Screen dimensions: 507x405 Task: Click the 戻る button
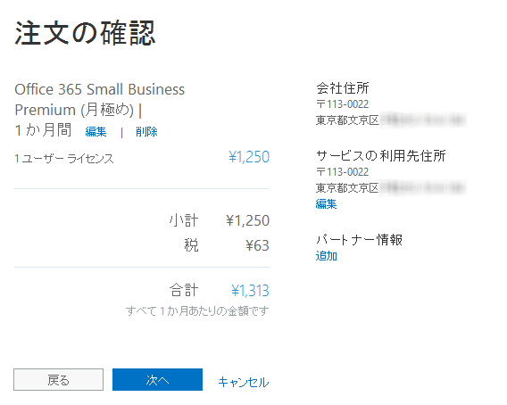tap(59, 379)
